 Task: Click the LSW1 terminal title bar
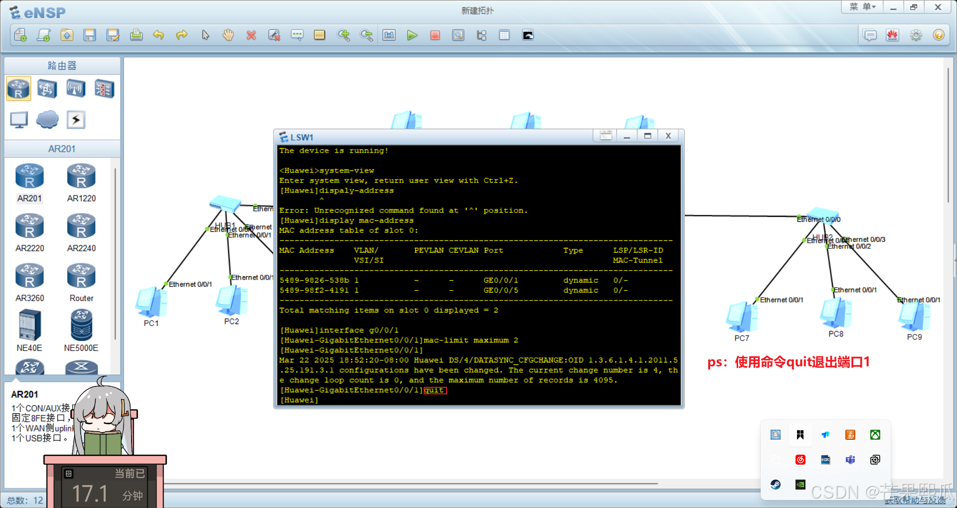point(434,137)
